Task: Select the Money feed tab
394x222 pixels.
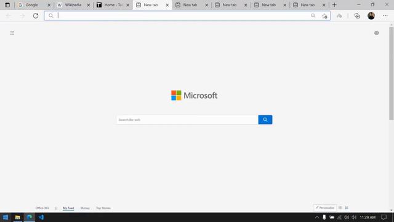Action: click(85, 208)
